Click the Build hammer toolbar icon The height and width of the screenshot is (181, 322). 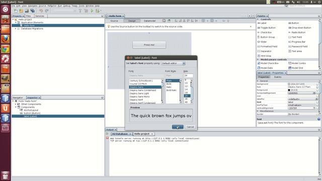[80, 11]
